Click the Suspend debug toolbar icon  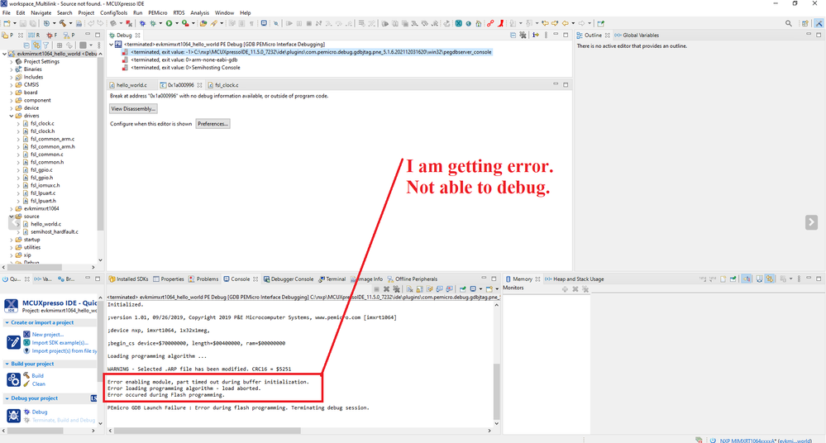pyautogui.click(x=299, y=23)
